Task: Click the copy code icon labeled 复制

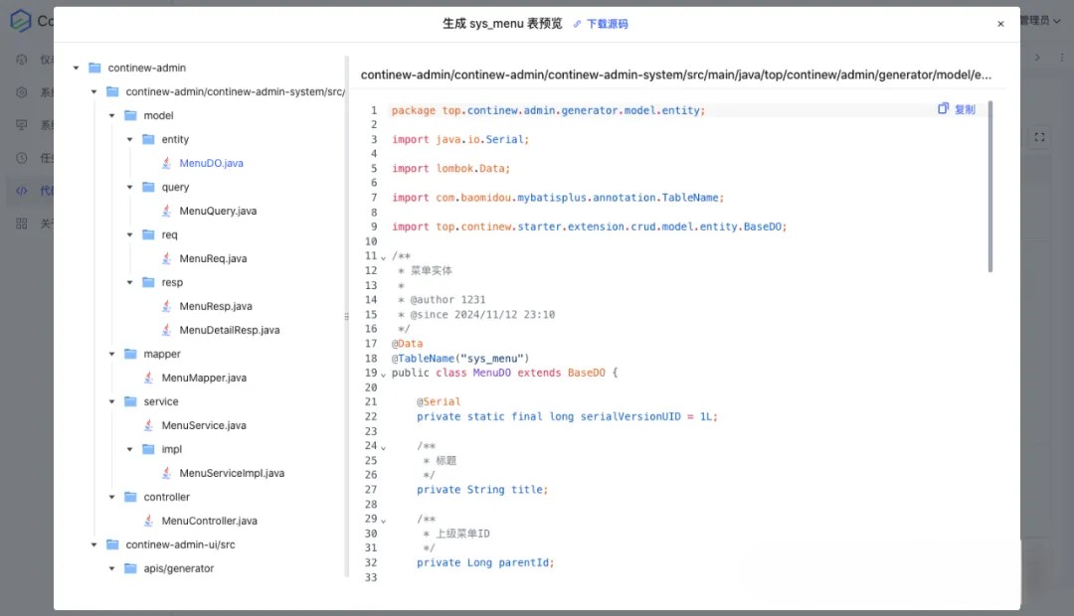Action: coord(944,109)
